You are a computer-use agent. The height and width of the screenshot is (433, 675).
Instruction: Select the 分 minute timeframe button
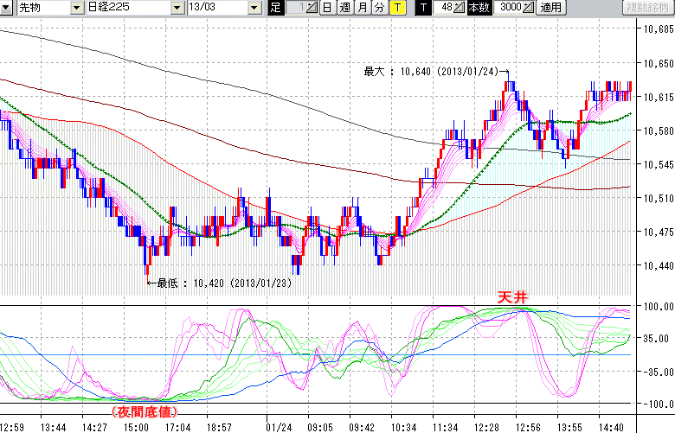tap(380, 8)
